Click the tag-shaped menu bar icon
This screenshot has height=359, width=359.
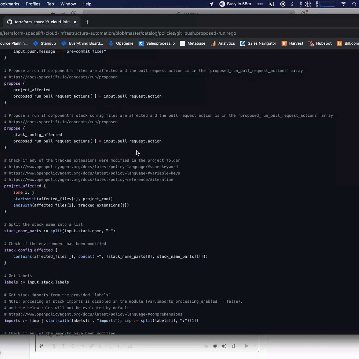coord(271,4)
